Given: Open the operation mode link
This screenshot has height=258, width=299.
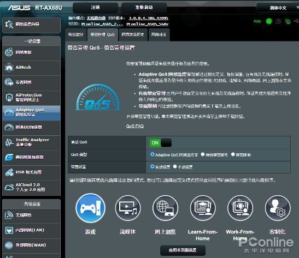Looking at the screenshot, I should tap(96, 18).
